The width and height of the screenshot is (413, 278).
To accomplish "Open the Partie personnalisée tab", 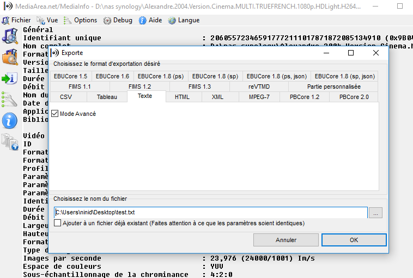I will (333, 87).
